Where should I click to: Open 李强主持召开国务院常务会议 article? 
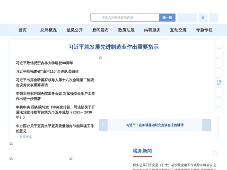55,96
